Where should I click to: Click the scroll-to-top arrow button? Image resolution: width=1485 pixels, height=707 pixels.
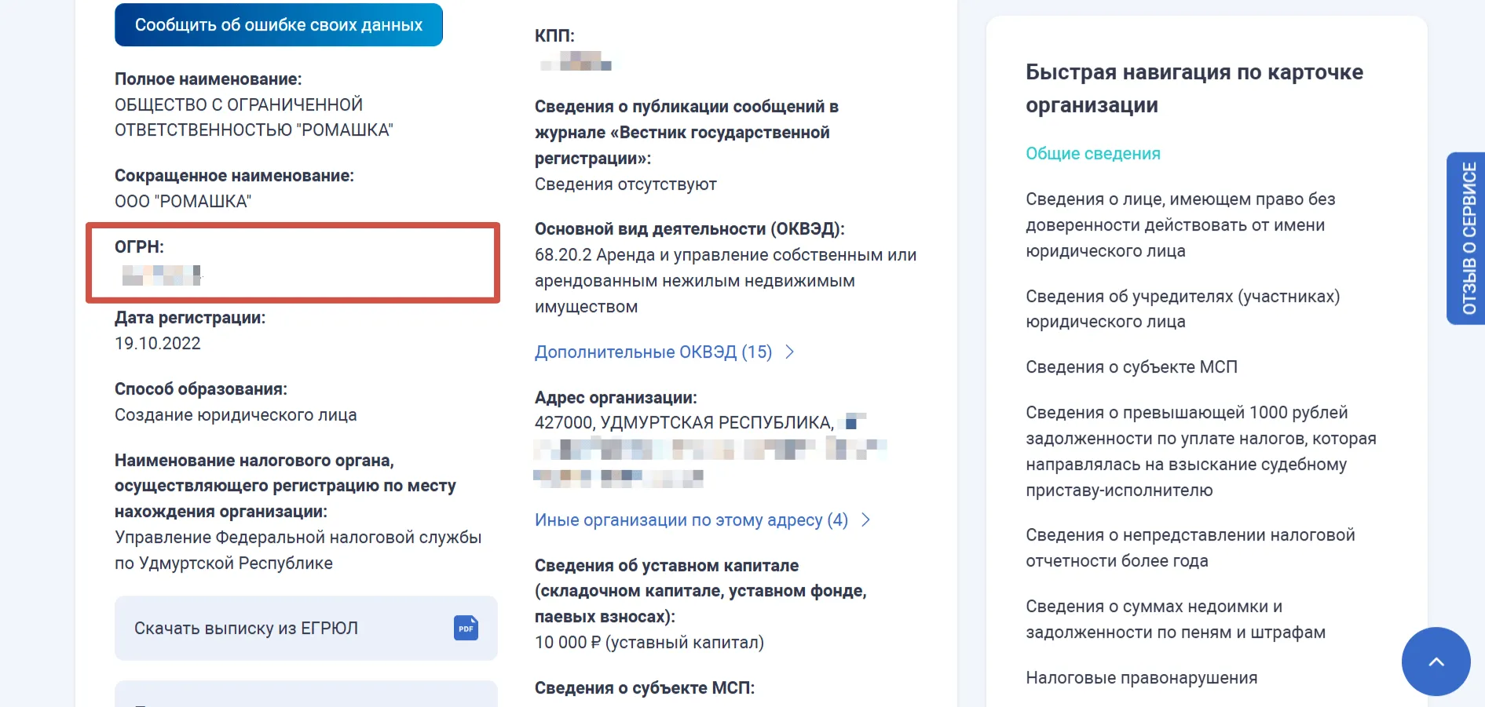[1436, 661]
